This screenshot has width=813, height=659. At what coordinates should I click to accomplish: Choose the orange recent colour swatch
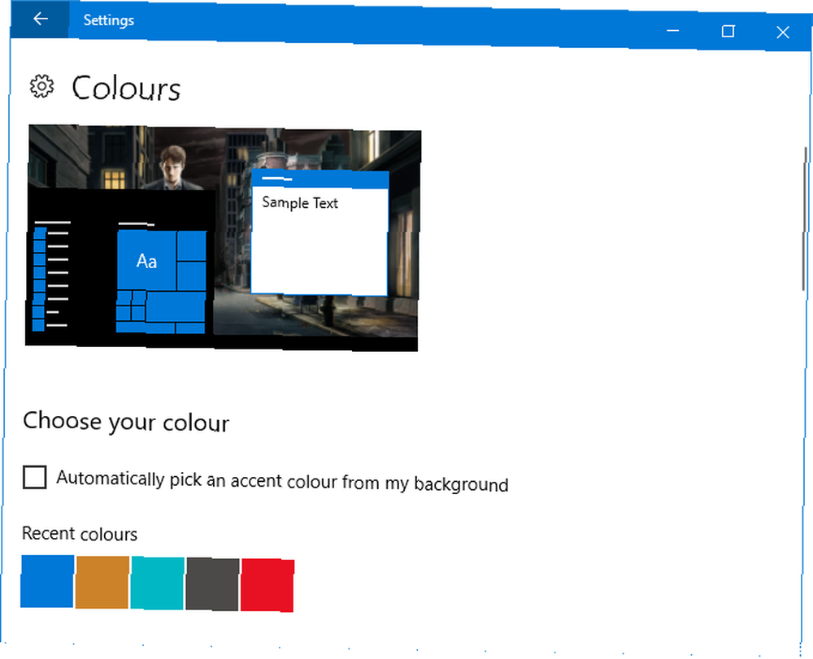coord(102,583)
